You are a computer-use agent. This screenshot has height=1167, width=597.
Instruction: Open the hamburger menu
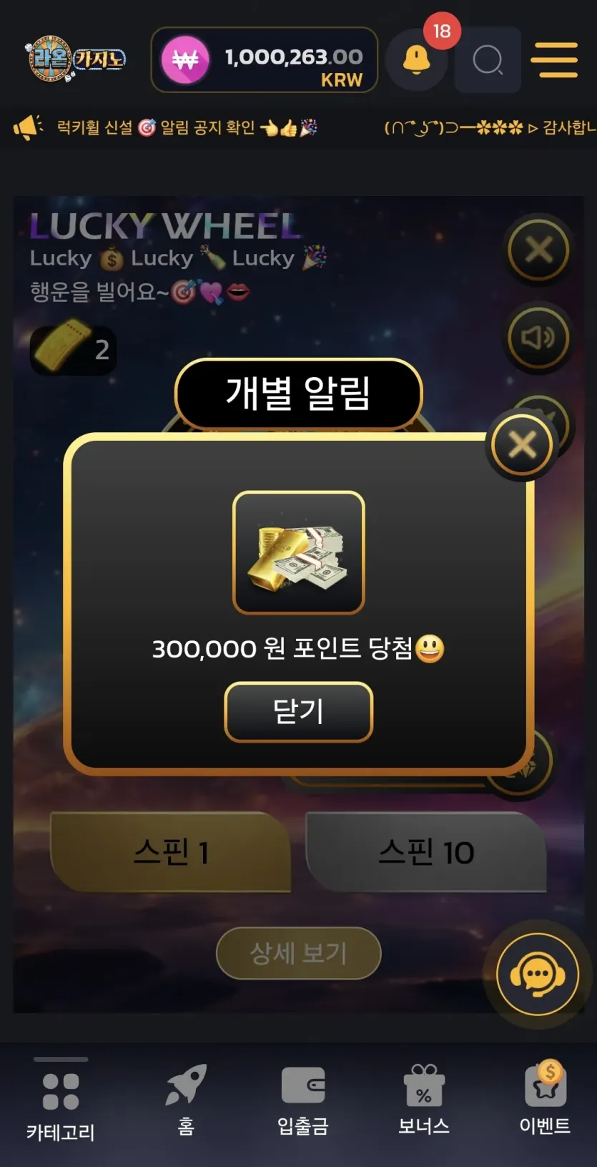click(554, 59)
